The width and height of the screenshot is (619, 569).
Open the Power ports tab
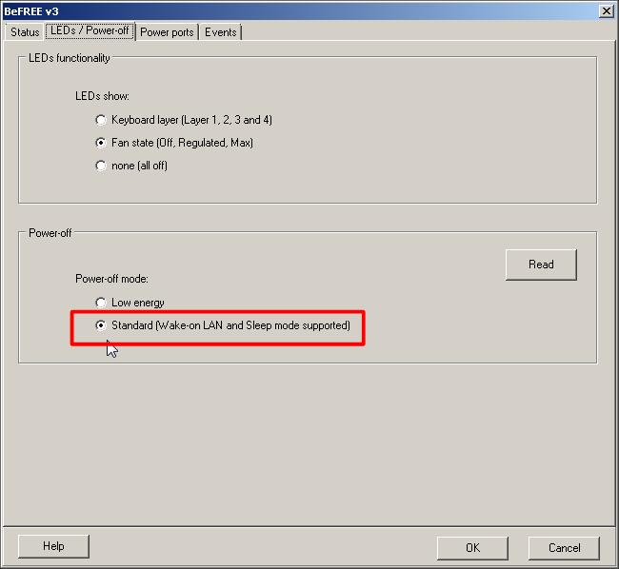click(x=167, y=32)
